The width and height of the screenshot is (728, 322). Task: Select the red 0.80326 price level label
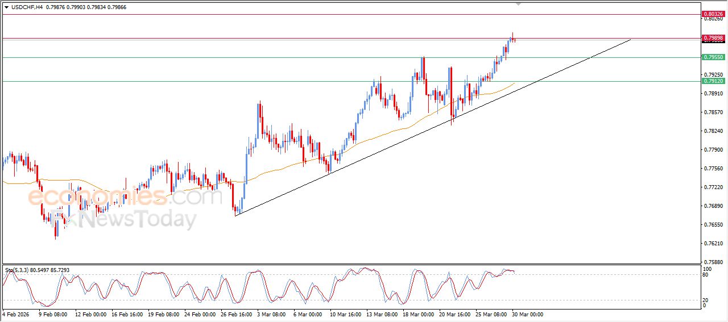[x=713, y=14]
